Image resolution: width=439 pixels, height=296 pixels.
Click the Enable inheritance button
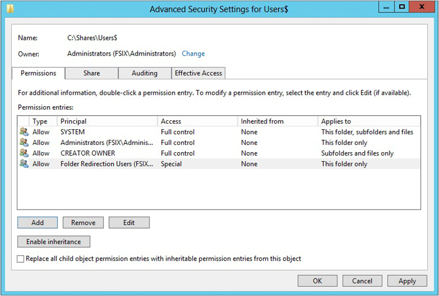click(54, 242)
